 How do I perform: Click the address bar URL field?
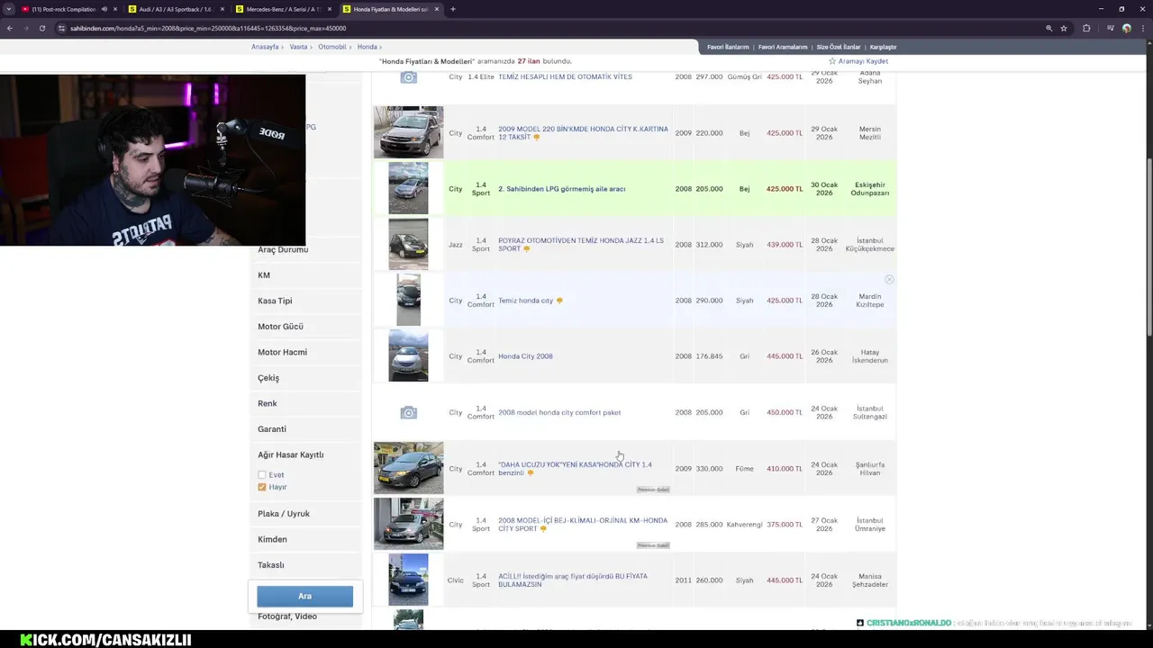[540, 28]
